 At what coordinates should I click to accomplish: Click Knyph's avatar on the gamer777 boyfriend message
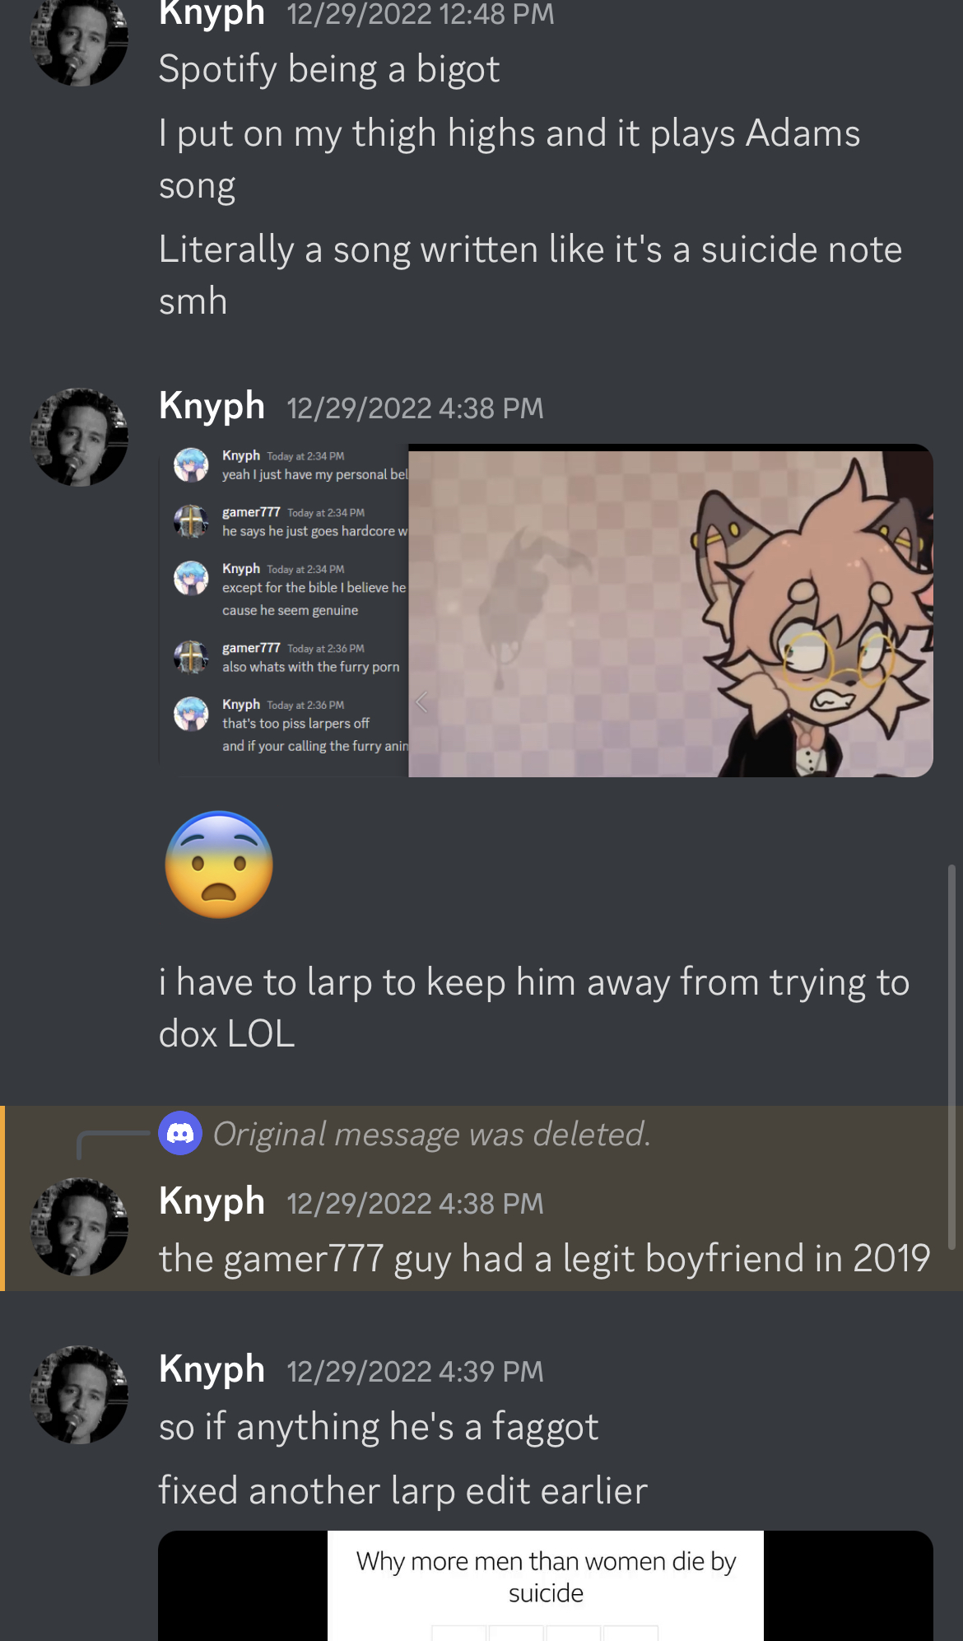[x=79, y=1227]
